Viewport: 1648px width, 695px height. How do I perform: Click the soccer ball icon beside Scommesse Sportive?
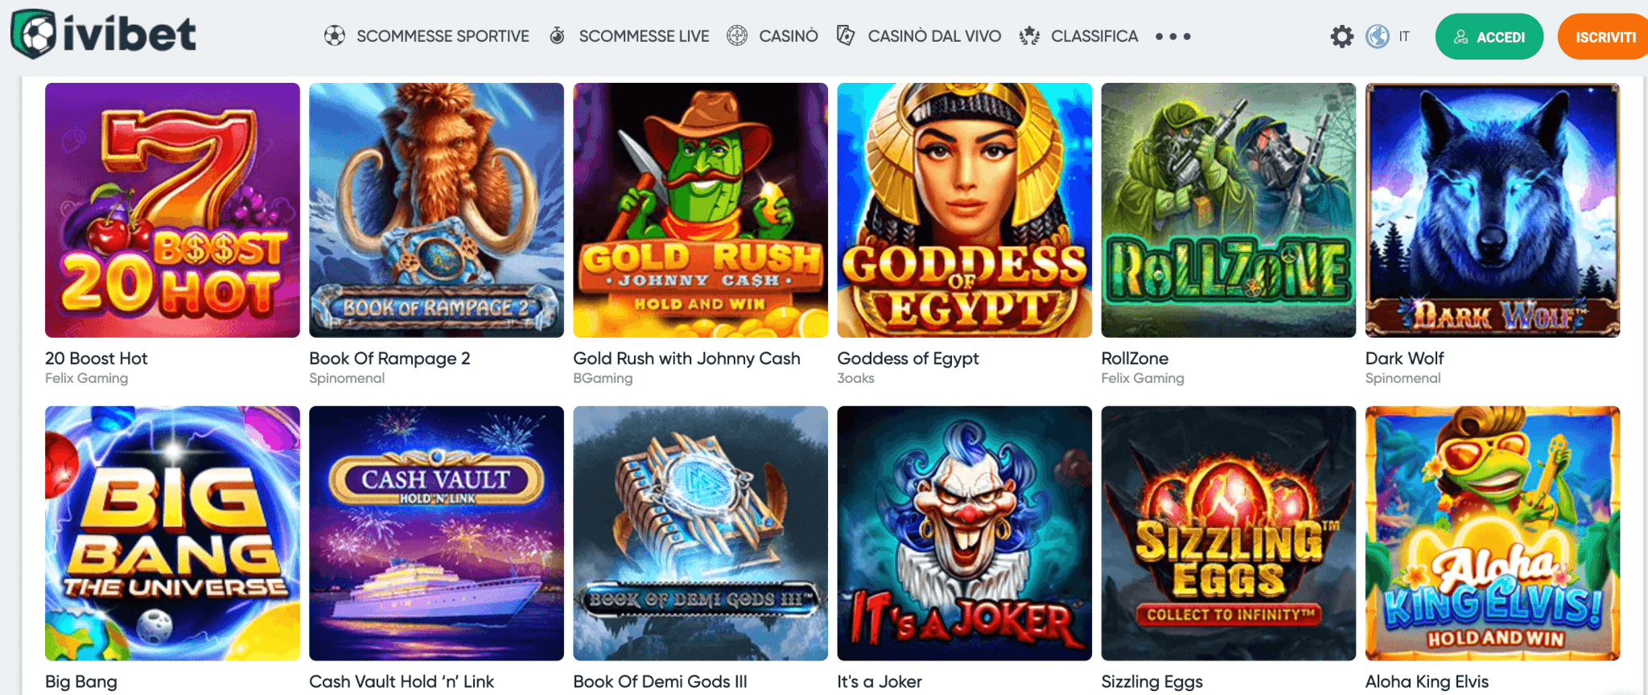pos(335,35)
